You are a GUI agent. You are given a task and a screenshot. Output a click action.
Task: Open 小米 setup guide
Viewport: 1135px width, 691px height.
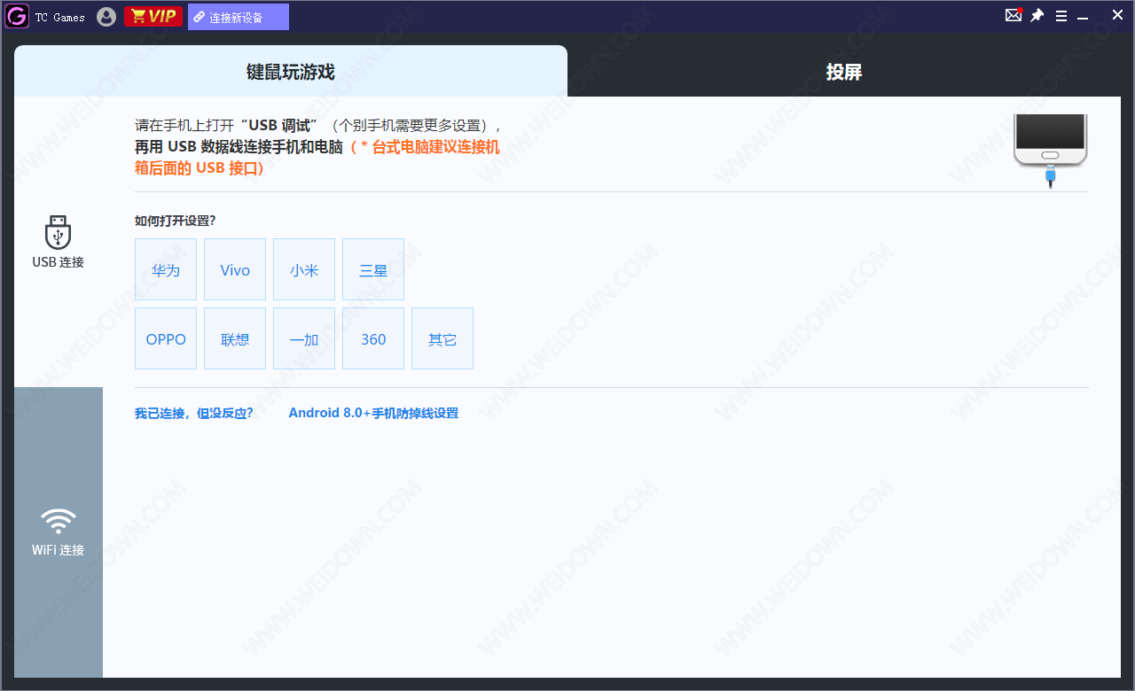click(x=304, y=269)
